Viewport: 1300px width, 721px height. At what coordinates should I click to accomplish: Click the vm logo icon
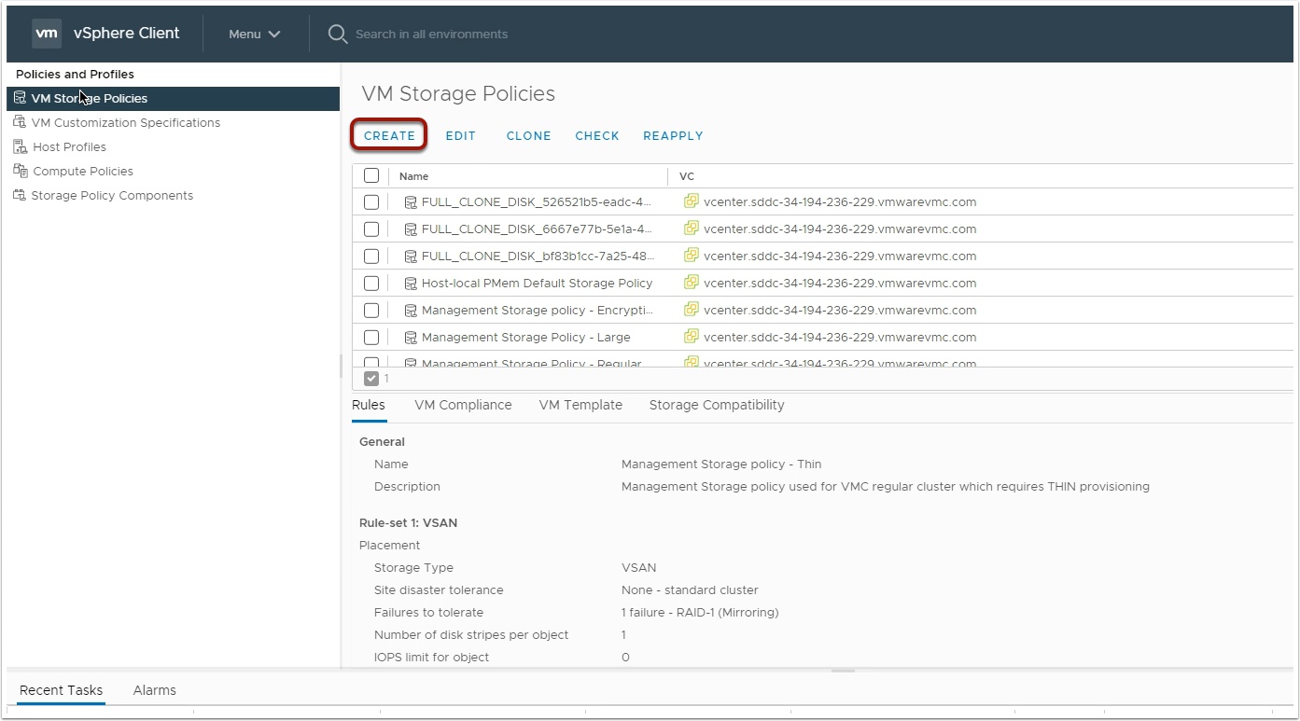tap(47, 34)
